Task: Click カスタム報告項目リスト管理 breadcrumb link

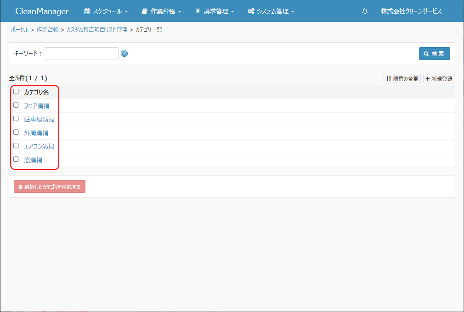Action: coord(97,30)
